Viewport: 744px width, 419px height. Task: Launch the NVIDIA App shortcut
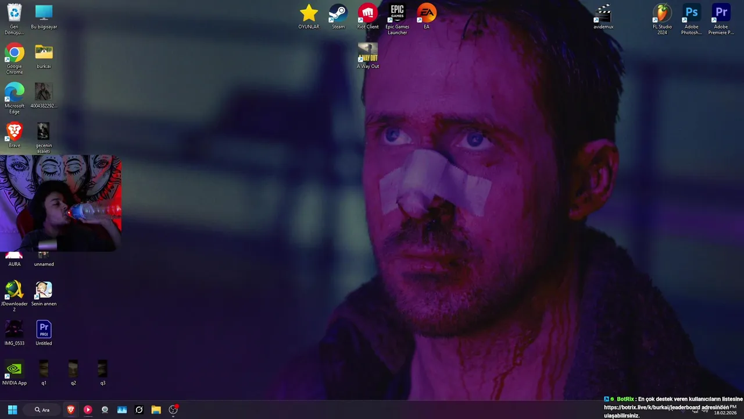coord(15,373)
